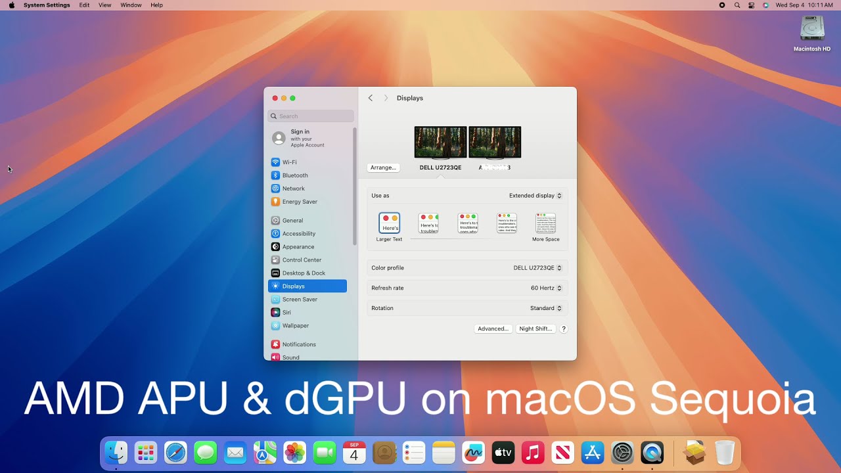The width and height of the screenshot is (841, 473).
Task: Open Messages from the Dock
Action: (206, 453)
